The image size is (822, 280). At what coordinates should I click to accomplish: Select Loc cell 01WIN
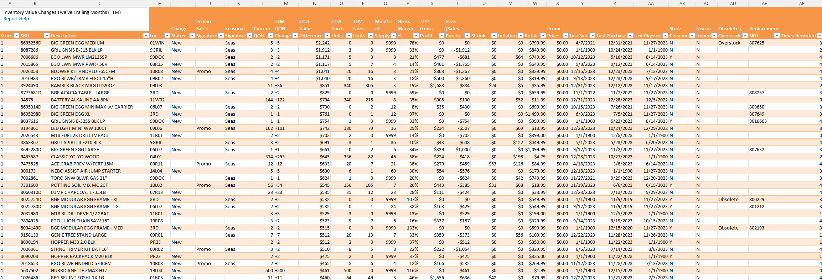[160, 43]
